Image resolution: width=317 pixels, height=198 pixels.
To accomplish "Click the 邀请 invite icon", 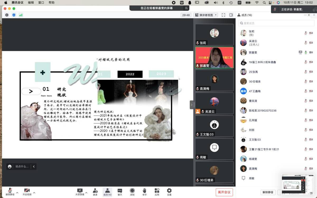I will tap(95, 191).
